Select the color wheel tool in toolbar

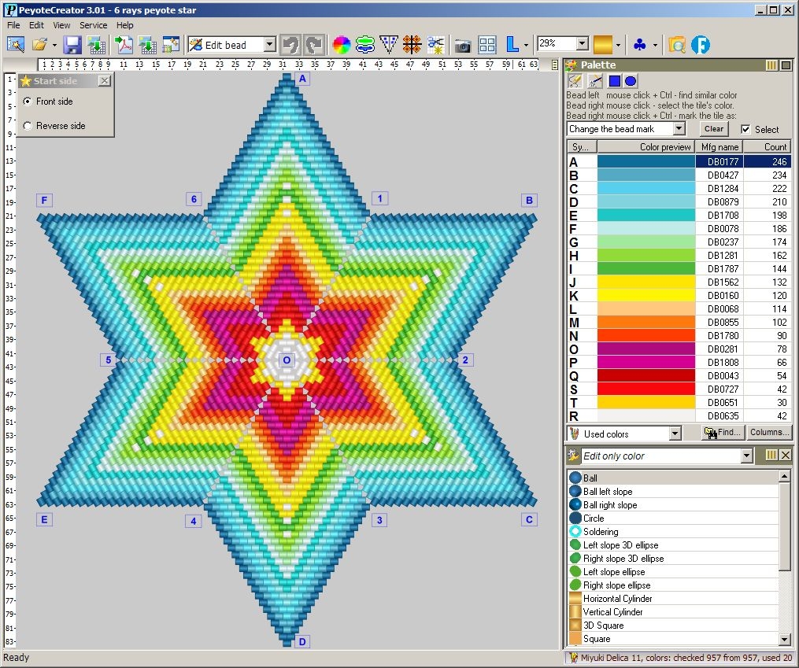341,45
